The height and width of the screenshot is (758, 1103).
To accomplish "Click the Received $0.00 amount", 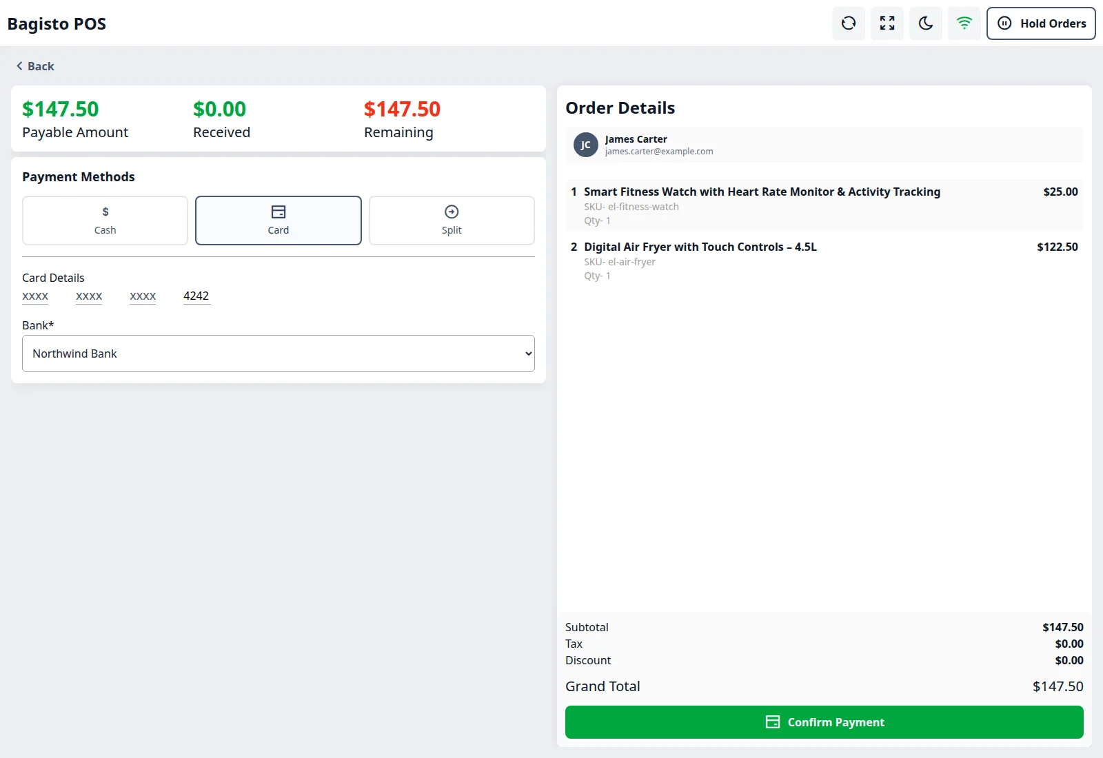I will [219, 109].
